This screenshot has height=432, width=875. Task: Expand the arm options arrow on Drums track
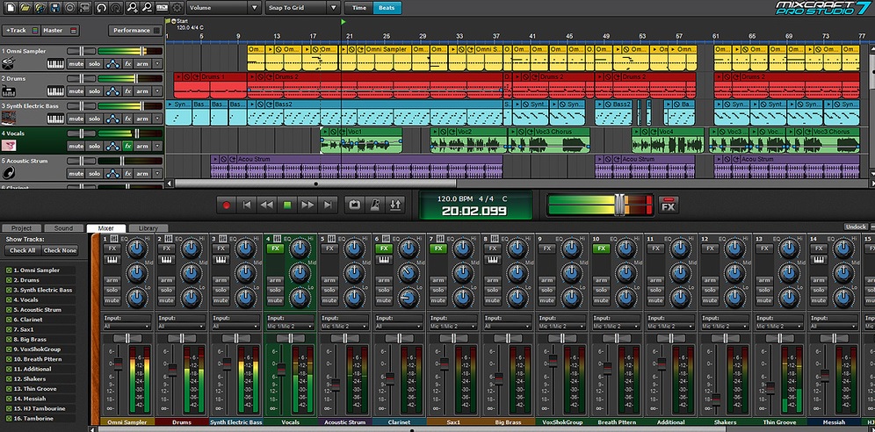[x=156, y=91]
